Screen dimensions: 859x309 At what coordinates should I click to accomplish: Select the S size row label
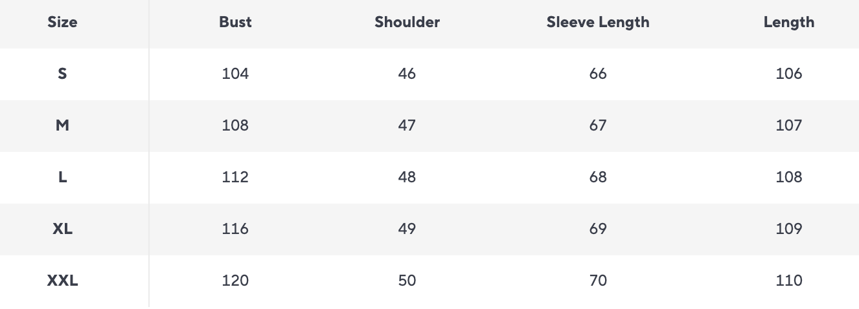[x=62, y=74]
